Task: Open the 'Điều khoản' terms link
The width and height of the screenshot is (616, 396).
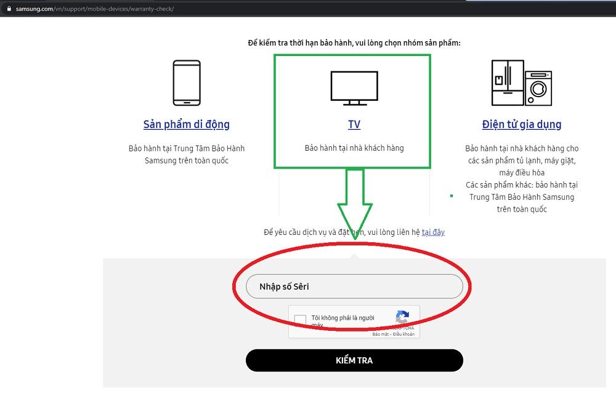Action: [405, 335]
